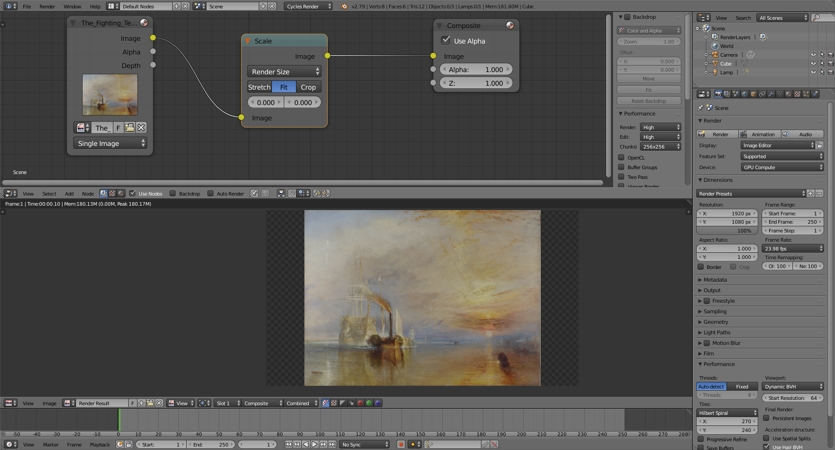Unlink image with the X on the image node
Screen dimensions: 835x450
pos(141,127)
